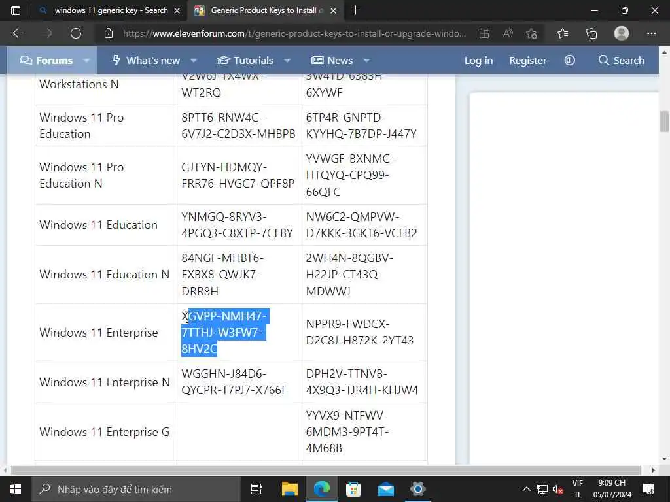Open the tab actions menu icon

(16, 10)
